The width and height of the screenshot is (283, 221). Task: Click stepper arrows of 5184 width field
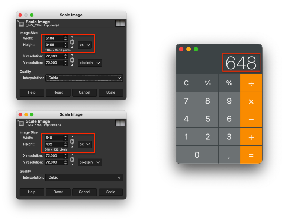click(65, 38)
